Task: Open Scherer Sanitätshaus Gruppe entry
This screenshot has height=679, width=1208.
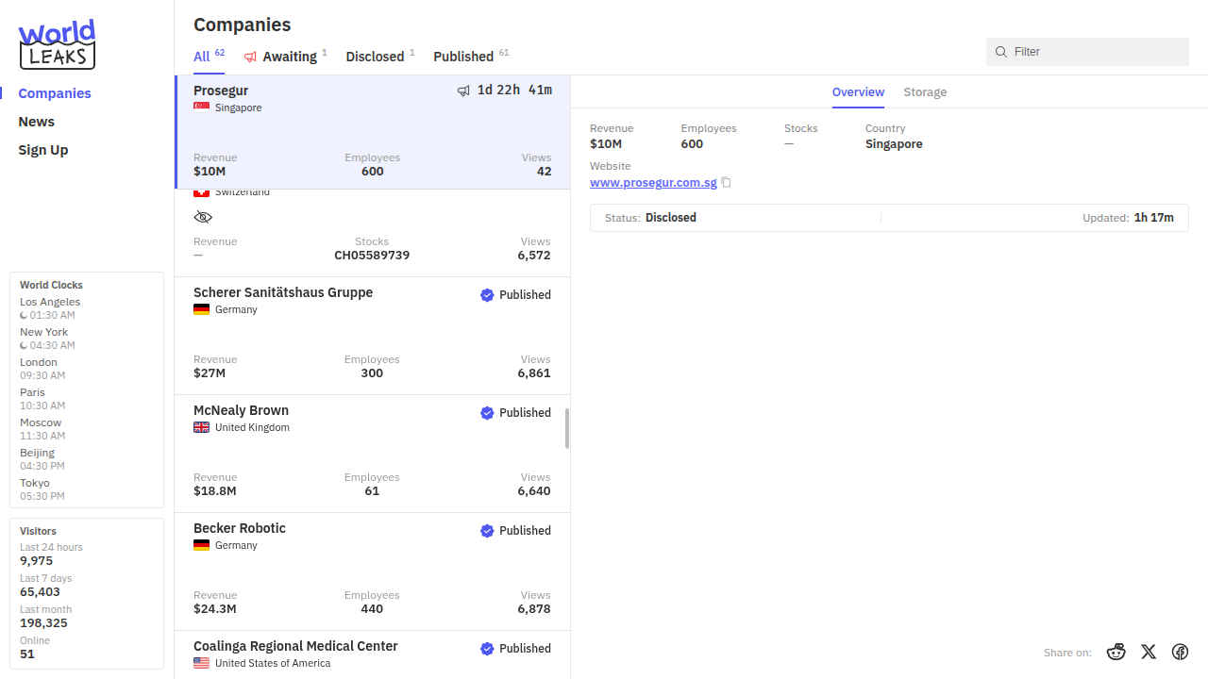Action: pyautogui.click(x=373, y=336)
